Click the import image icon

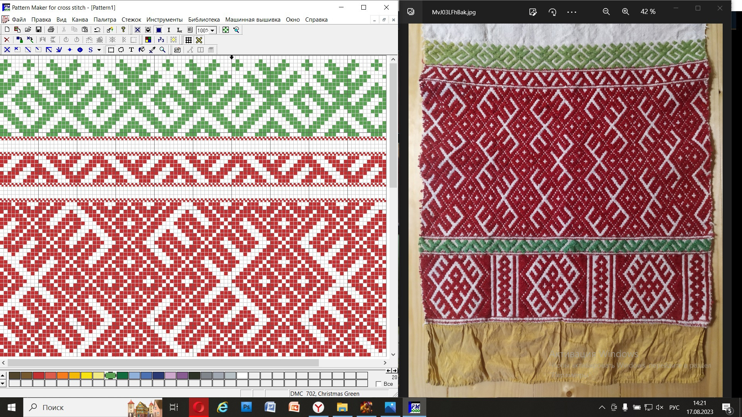coord(17,30)
